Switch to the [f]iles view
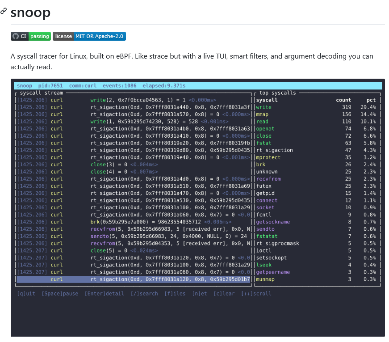389x342 pixels. pyautogui.click(x=176, y=294)
